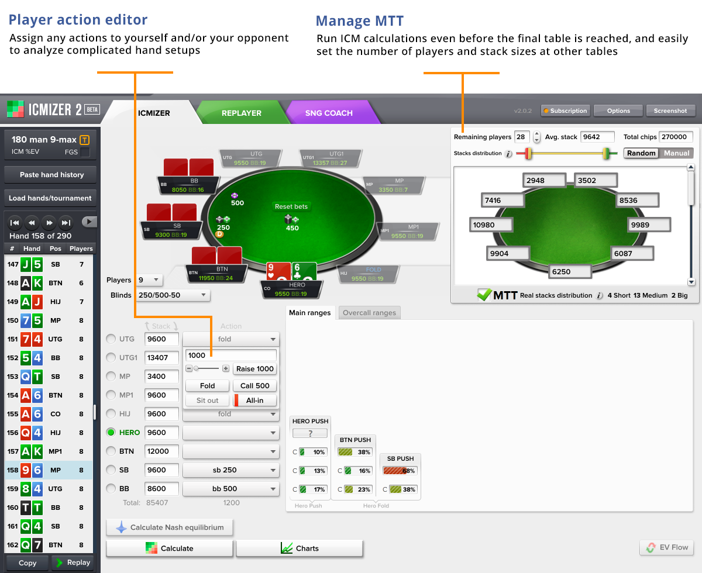Screen dimensions: 702x573
Task: Toggle the green MTT checkmark
Action: (x=484, y=295)
